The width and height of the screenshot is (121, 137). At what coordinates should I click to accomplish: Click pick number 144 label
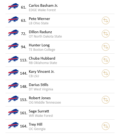(x=24, y=73)
